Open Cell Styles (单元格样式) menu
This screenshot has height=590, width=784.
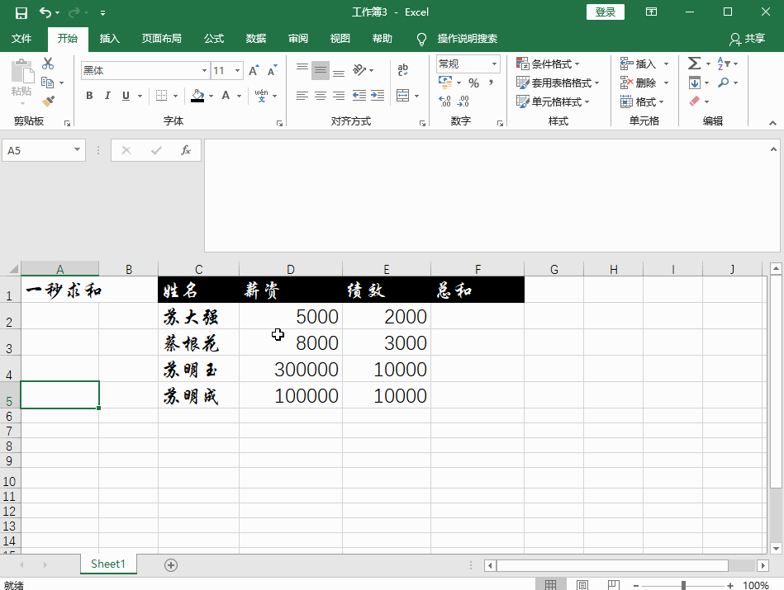pyautogui.click(x=553, y=102)
